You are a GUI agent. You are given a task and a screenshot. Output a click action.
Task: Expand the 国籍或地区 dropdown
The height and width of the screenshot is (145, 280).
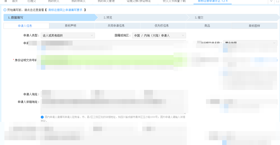pyautogui.click(x=159, y=35)
